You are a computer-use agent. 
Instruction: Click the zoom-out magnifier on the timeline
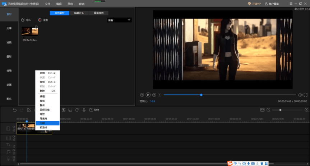coord(268,110)
